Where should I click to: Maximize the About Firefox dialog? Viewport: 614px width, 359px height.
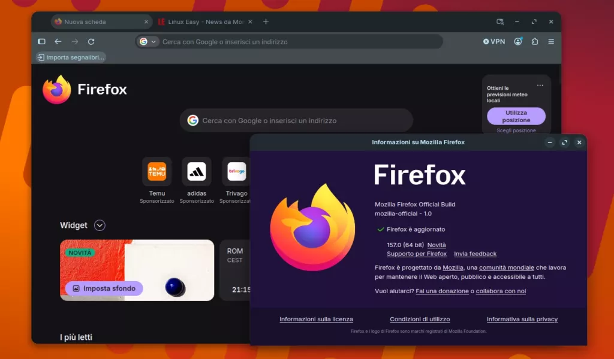[564, 142]
